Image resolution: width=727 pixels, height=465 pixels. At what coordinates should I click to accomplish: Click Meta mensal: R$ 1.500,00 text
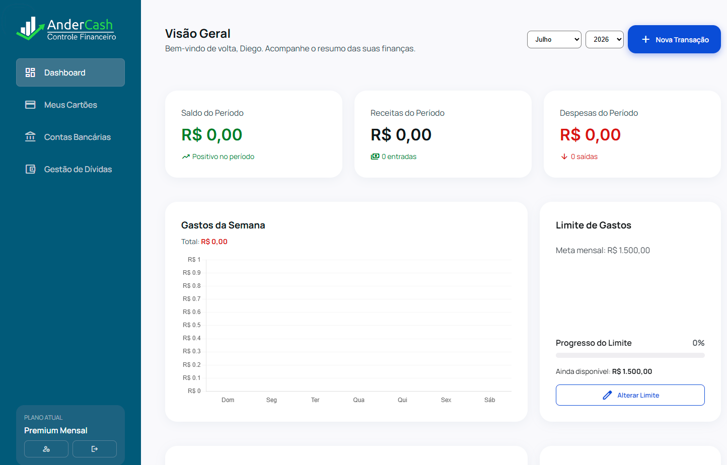pyautogui.click(x=603, y=250)
